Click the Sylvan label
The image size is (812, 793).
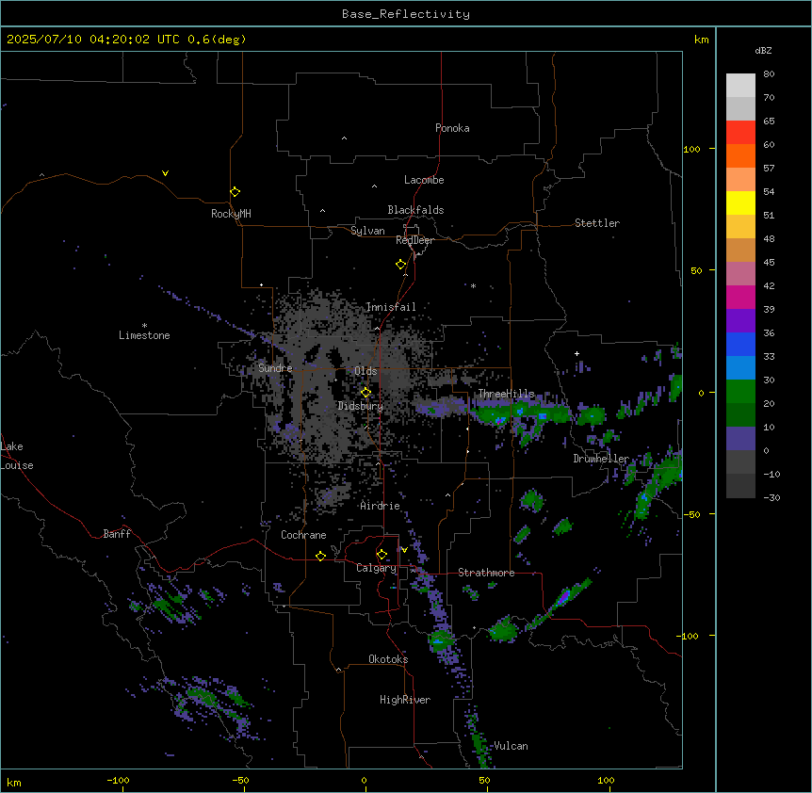coord(367,231)
